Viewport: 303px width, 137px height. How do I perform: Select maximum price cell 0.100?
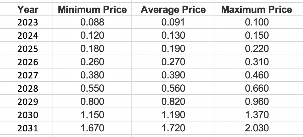pyautogui.click(x=257, y=22)
